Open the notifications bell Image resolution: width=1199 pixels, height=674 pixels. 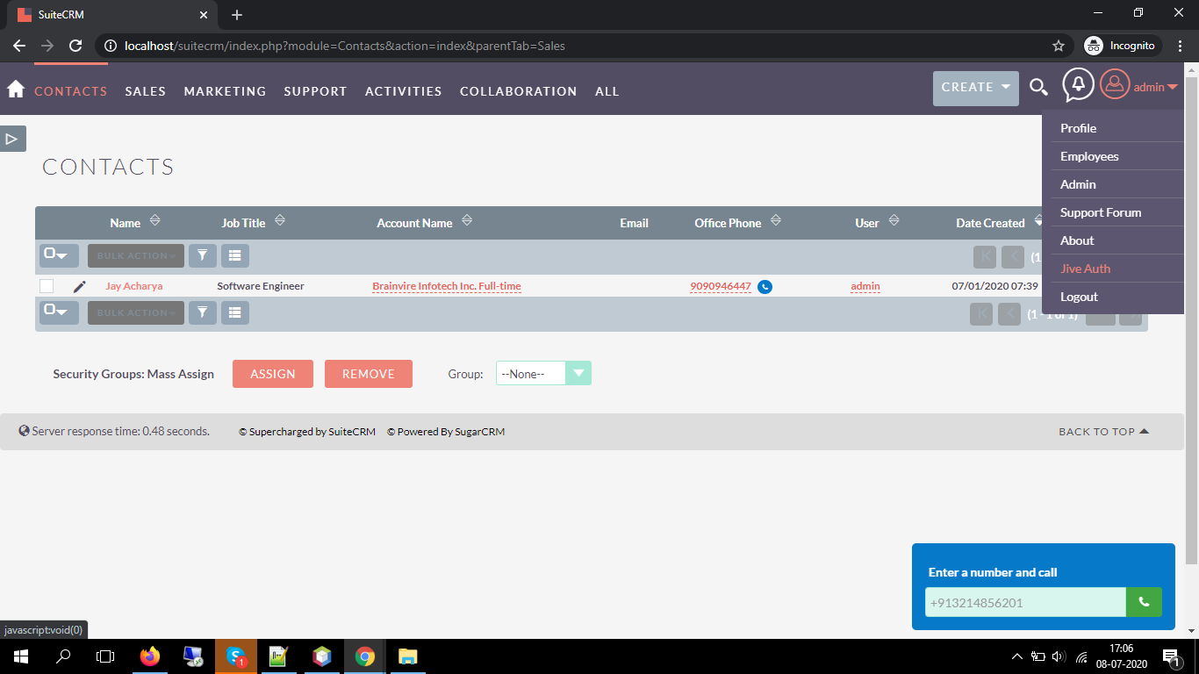1079,85
